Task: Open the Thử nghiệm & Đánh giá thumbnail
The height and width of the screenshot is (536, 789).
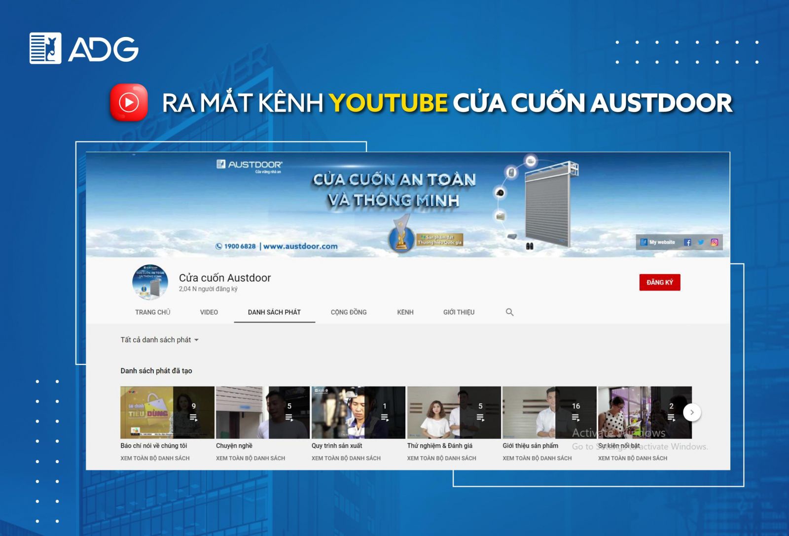Action: click(x=454, y=412)
